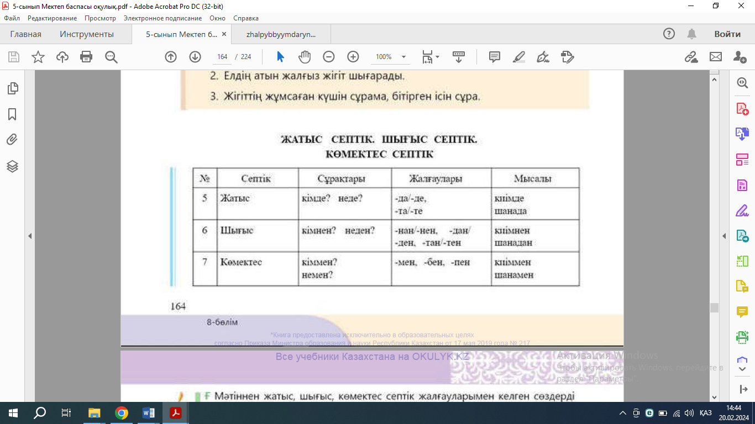Screen dimensions: 755x424
Task: Go to the previous page with the up arrow
Action: coord(171,57)
